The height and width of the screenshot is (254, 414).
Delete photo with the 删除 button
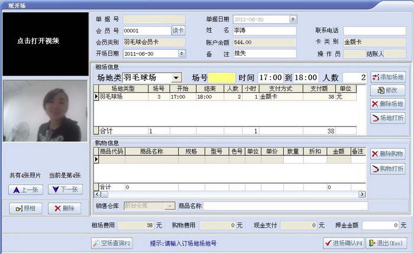coord(64,209)
